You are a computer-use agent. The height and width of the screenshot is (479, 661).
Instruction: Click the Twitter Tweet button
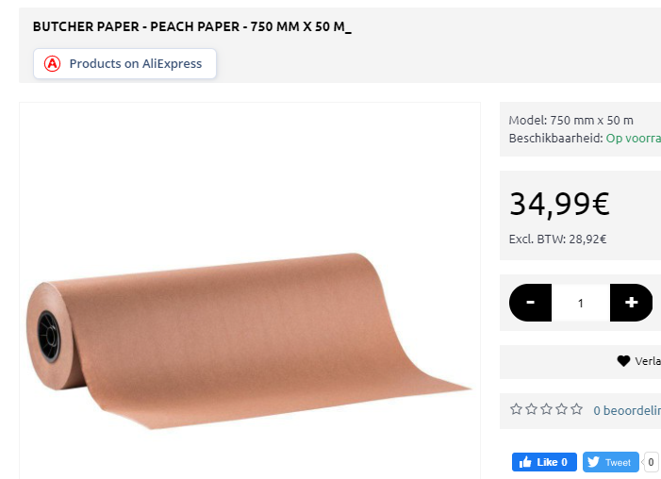(x=610, y=462)
